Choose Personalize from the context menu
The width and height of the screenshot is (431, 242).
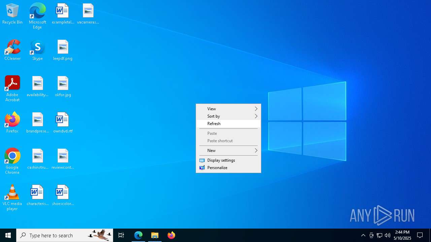point(228,167)
